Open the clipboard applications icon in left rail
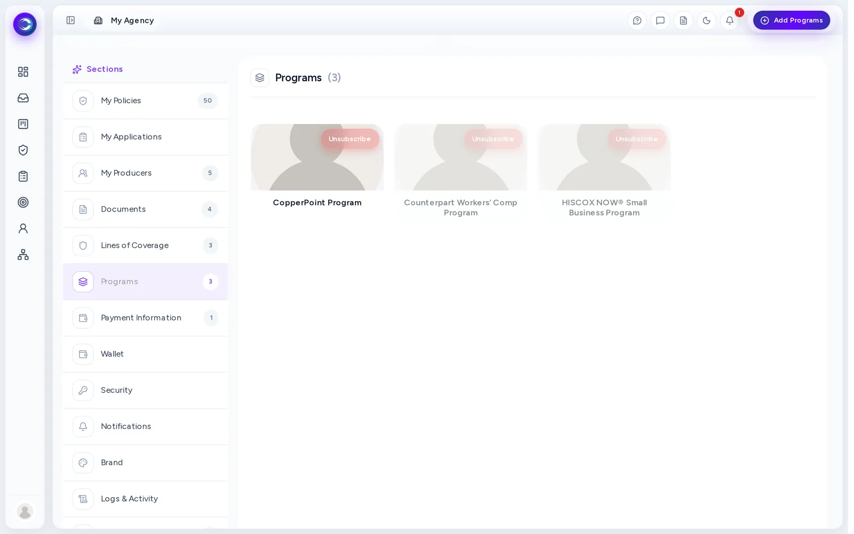This screenshot has width=854, height=534. (23, 176)
